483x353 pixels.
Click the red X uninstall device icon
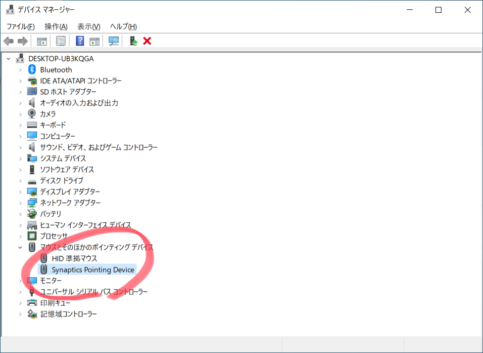[x=147, y=41]
